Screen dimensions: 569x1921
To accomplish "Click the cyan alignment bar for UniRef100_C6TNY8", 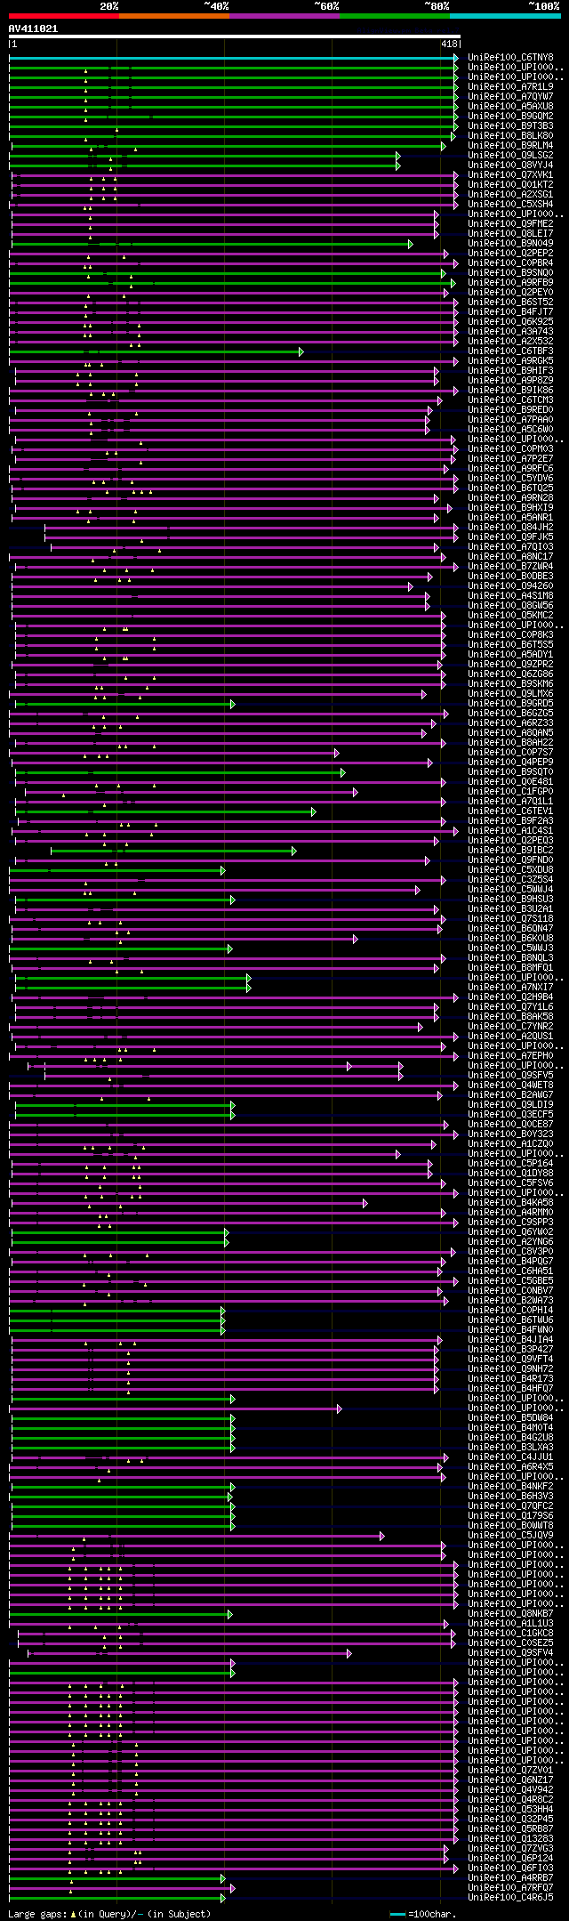I will tap(234, 58).
